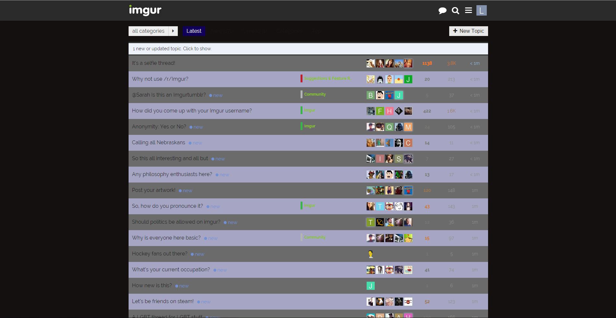This screenshot has height=318, width=616.
Task: Open 'It's a selfie thread!' topic
Action: coord(154,63)
